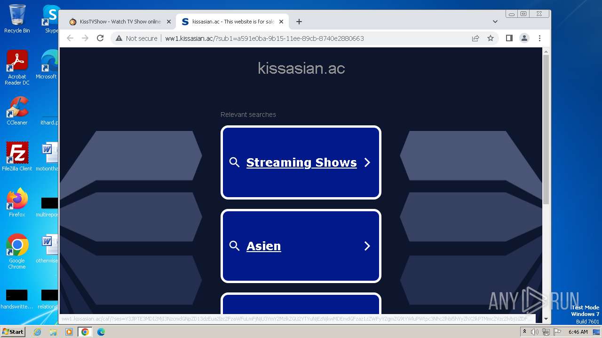Share this page via address bar icon
Screen dimensions: 602x338
[x=475, y=38]
